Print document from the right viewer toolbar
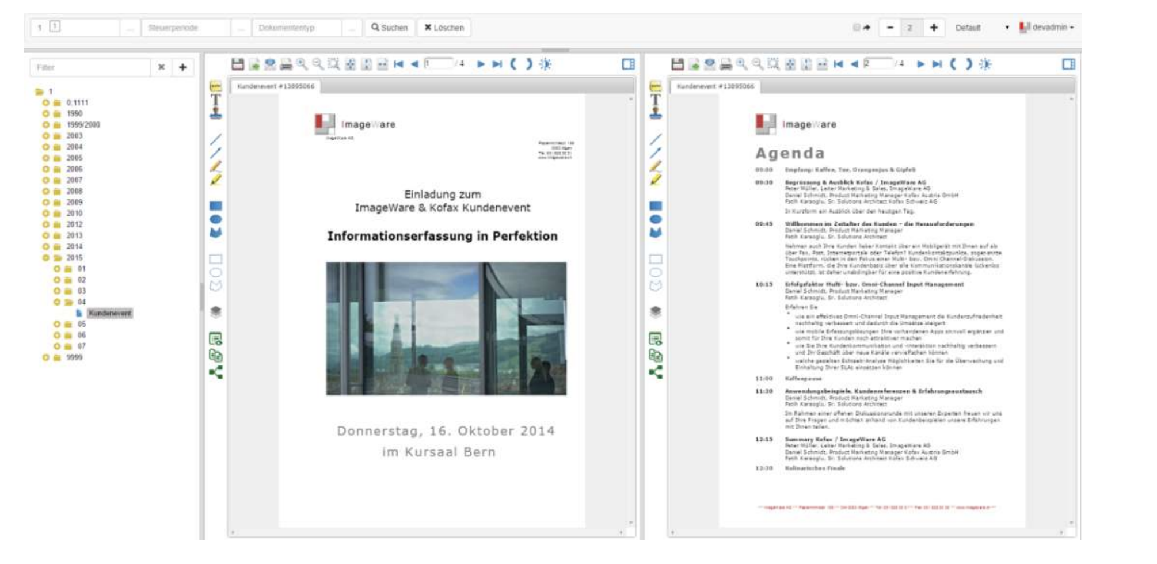Screen dimensions: 1157x564 pyautogui.click(x=726, y=64)
